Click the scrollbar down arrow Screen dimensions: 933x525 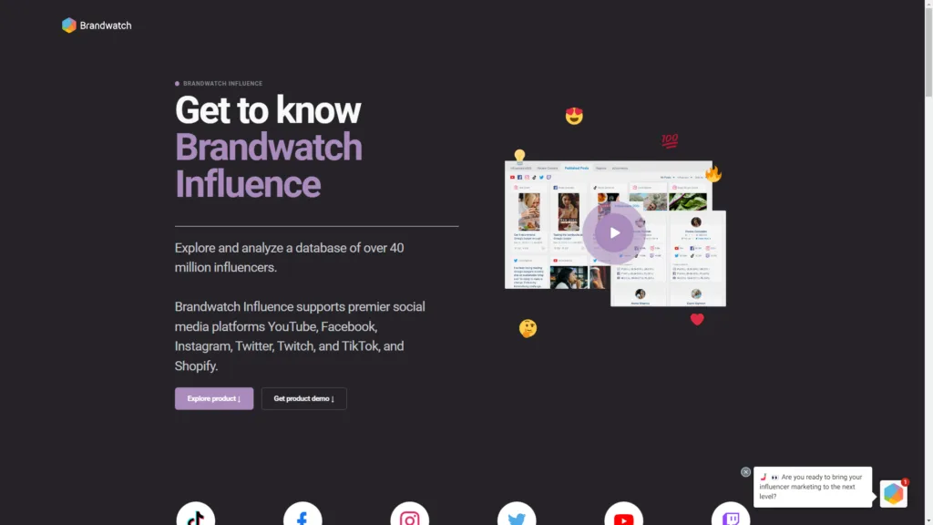[x=928, y=520]
